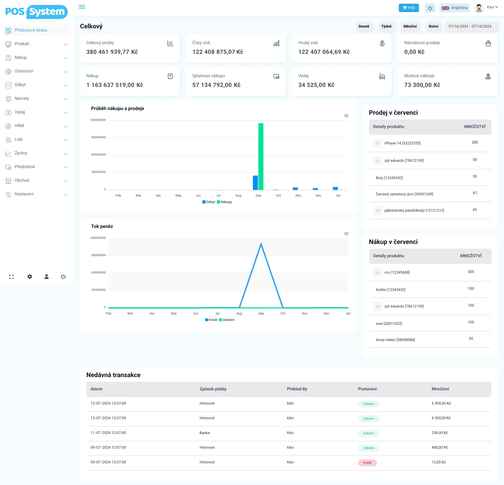Toggle the green Nákupy legend color swatch

pos(218,202)
